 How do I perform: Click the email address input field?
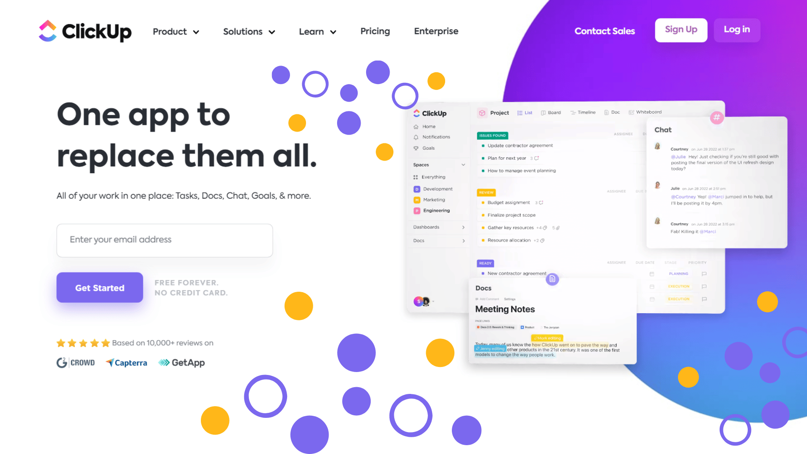(165, 240)
